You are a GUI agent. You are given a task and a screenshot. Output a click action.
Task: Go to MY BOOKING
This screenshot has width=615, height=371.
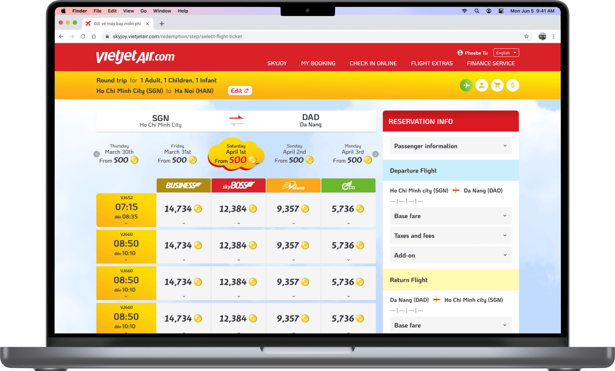pos(318,63)
